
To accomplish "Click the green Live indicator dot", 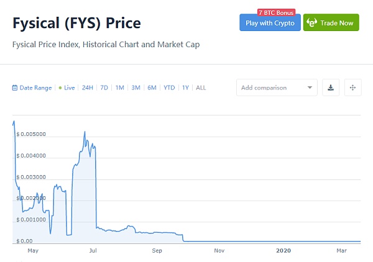I will pyautogui.click(x=60, y=88).
